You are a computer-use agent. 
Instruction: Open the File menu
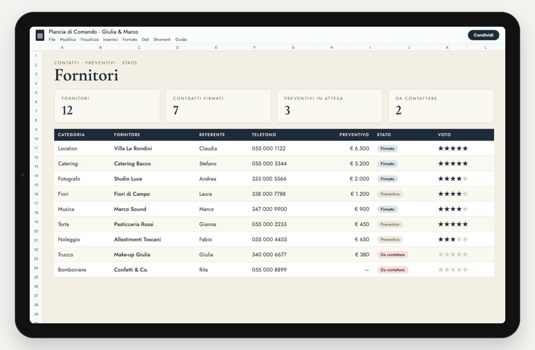coord(52,40)
